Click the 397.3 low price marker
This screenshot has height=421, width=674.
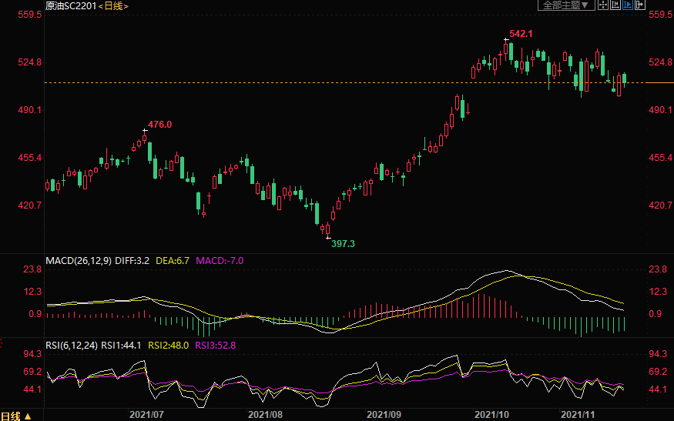[x=343, y=243]
